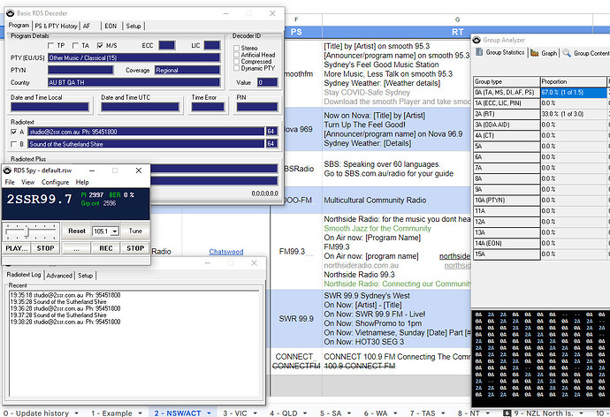Click the Basic RDS Decoder window icon
The image size is (610, 417).
9,12
